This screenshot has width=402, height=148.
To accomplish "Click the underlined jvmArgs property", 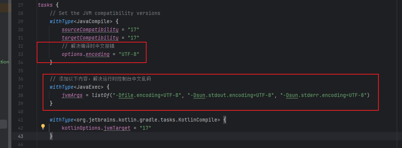I will tap(72, 95).
